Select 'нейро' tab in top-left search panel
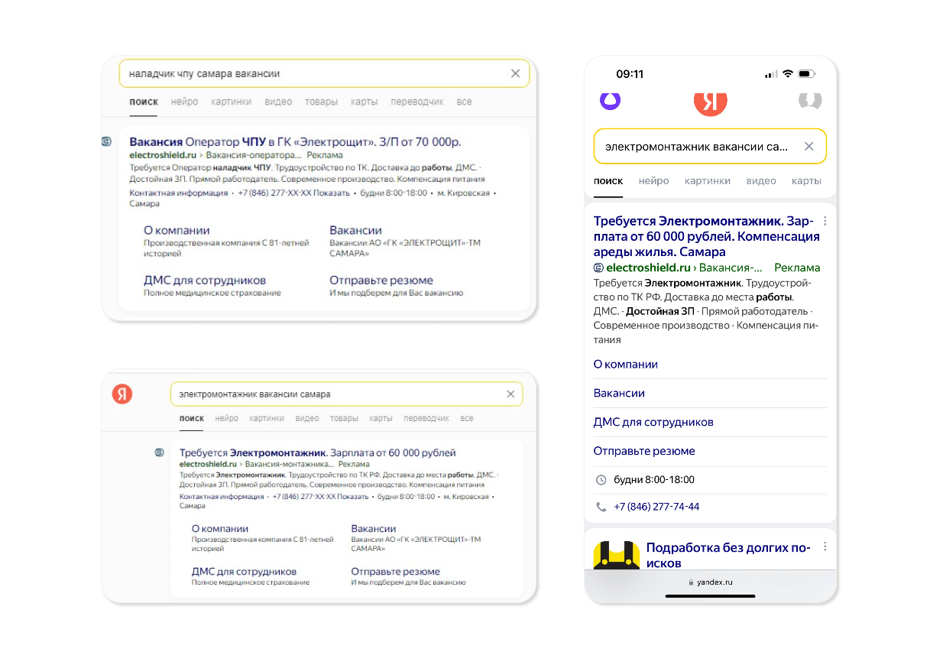 pos(184,102)
